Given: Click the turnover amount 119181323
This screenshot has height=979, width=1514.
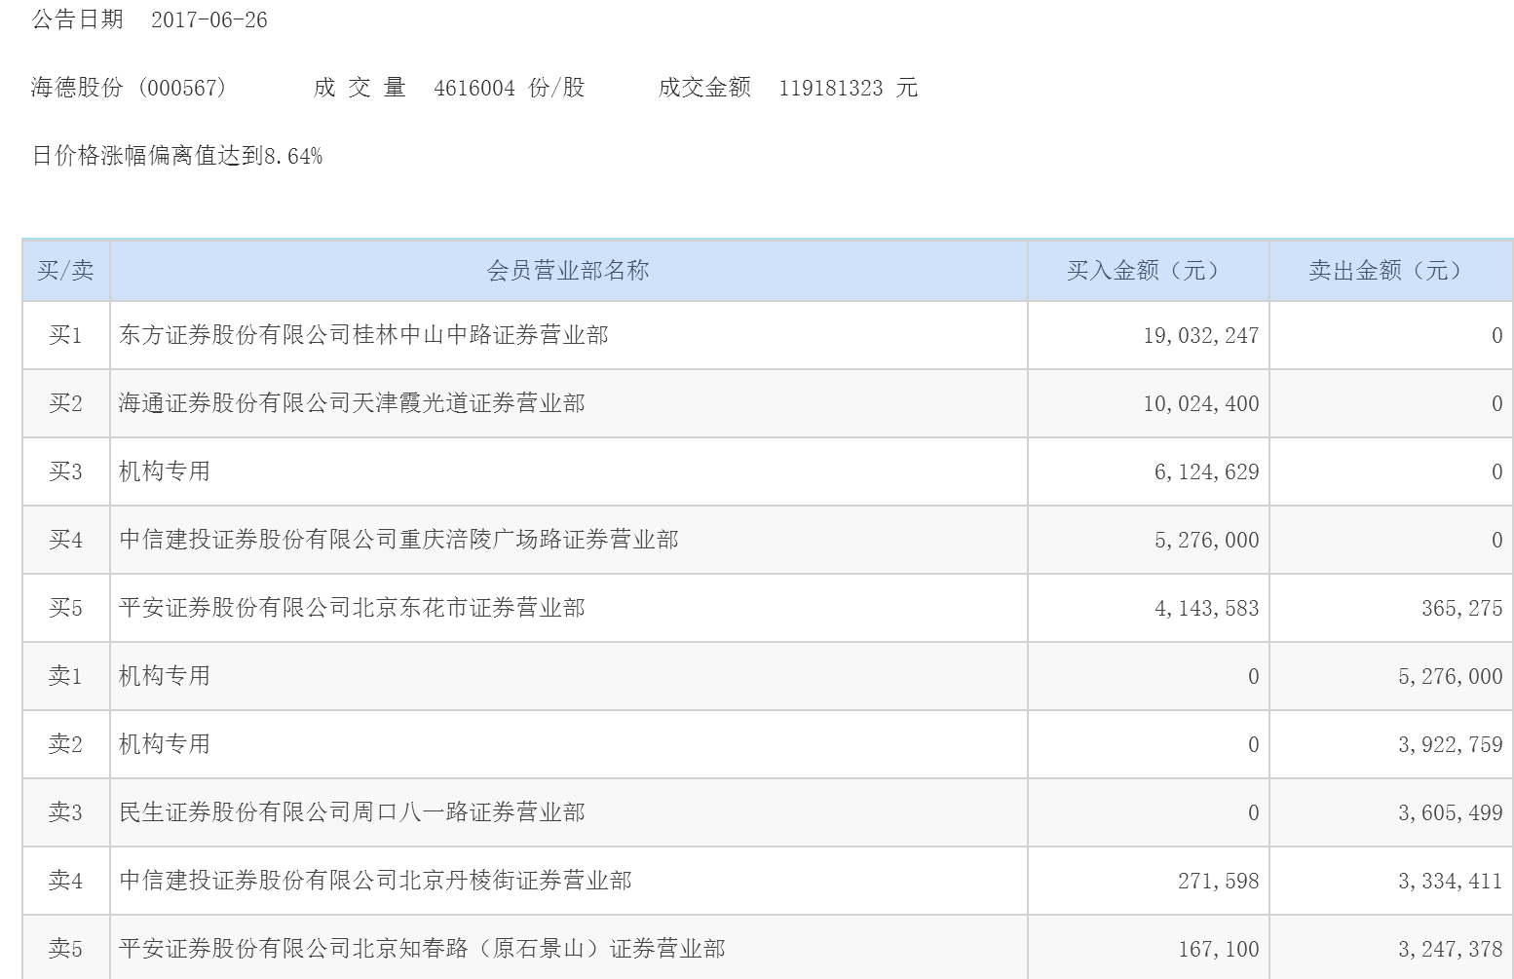Looking at the screenshot, I should tap(831, 88).
